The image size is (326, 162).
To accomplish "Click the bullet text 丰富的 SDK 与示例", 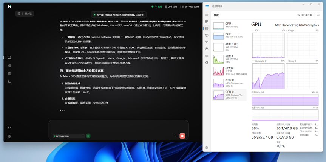I will pos(77,48).
